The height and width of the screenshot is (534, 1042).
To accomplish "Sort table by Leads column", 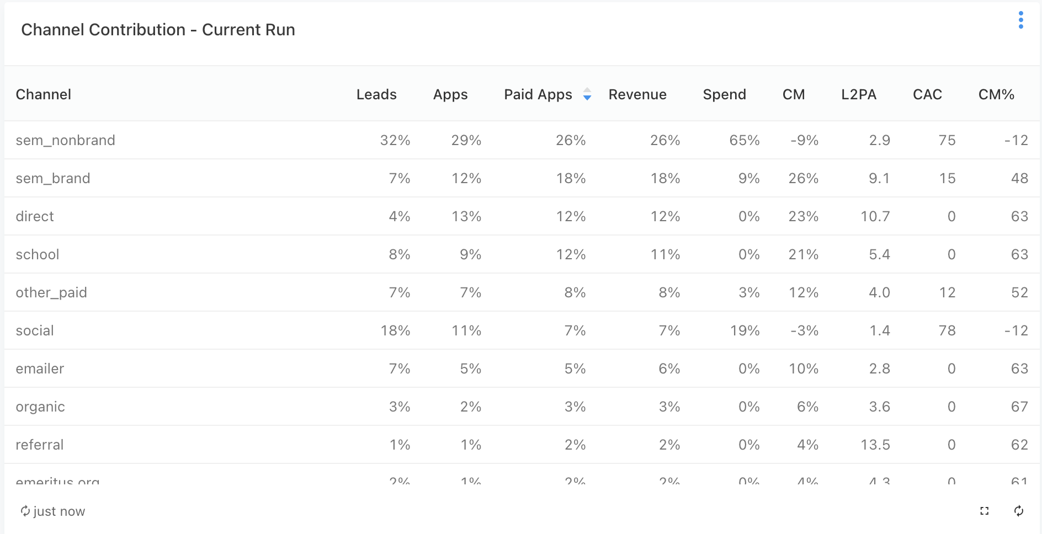I will (x=376, y=94).
